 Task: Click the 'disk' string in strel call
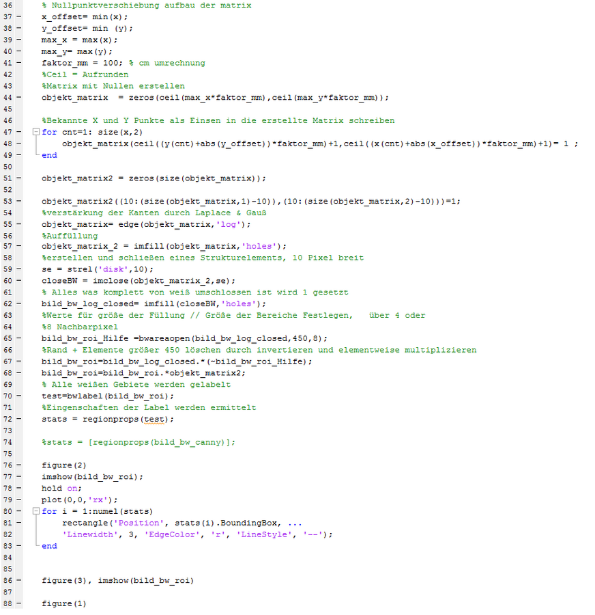(x=108, y=269)
